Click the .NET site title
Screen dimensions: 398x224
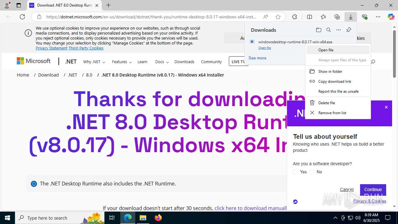pos(71,62)
